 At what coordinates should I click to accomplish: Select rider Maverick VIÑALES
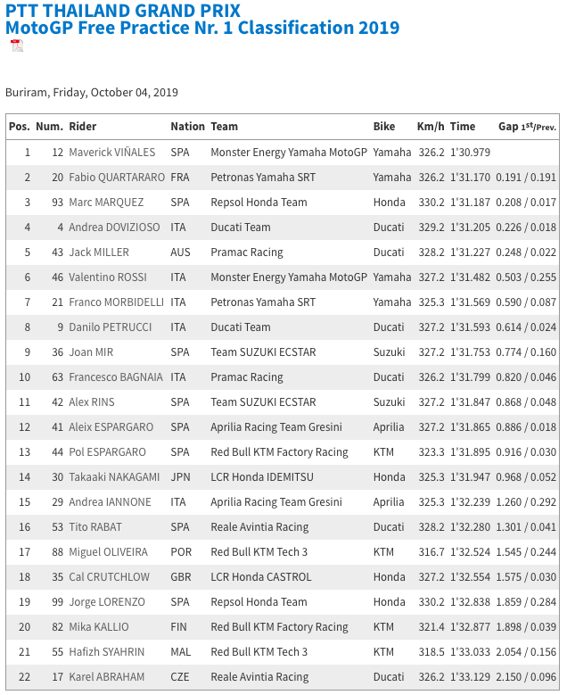[x=112, y=153]
